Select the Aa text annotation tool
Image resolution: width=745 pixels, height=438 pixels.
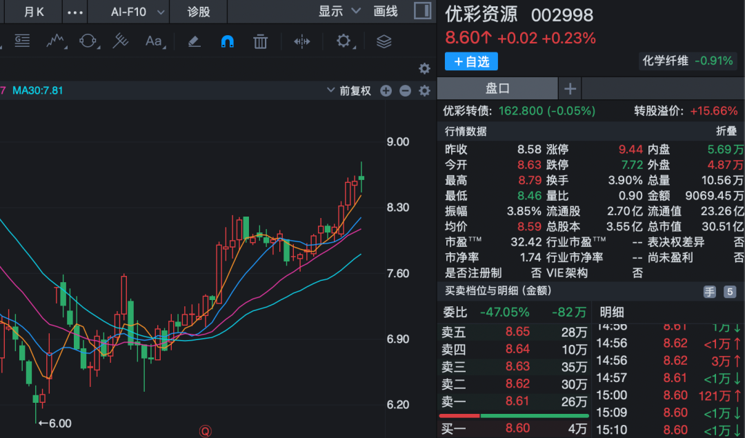[154, 41]
